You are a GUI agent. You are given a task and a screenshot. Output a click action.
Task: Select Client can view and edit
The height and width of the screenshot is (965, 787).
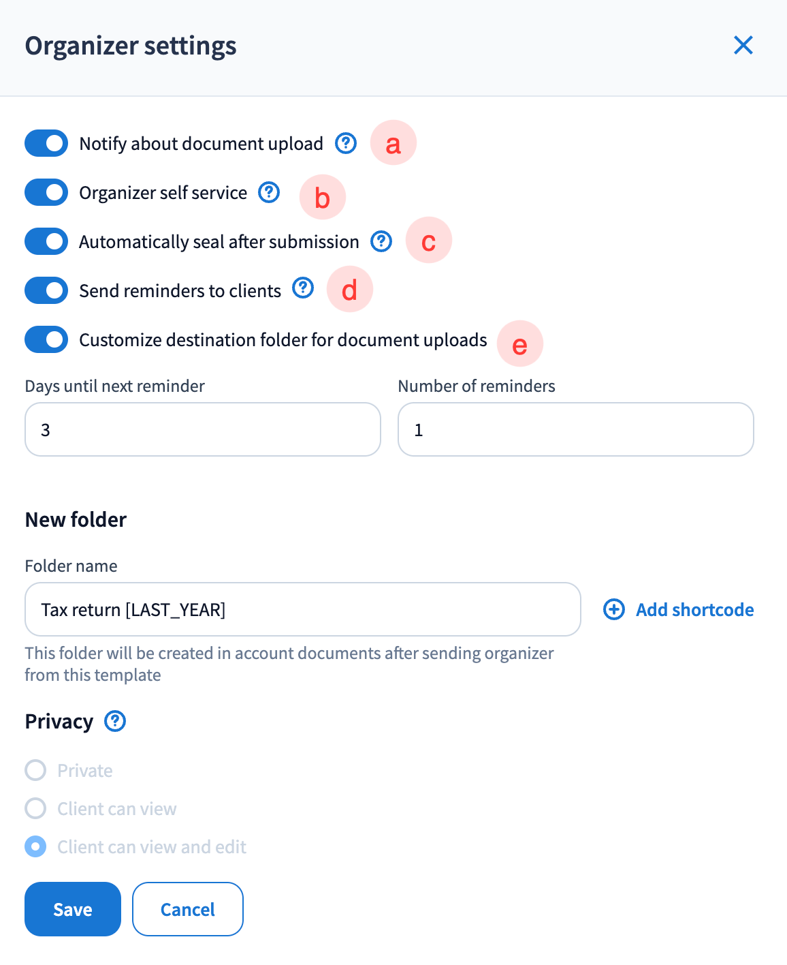(35, 846)
